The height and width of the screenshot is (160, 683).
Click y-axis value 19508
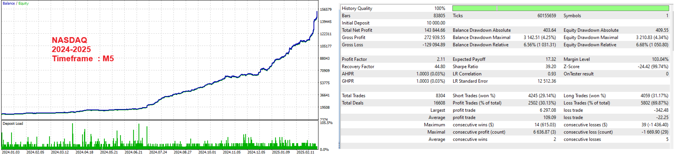pyautogui.click(x=325, y=108)
